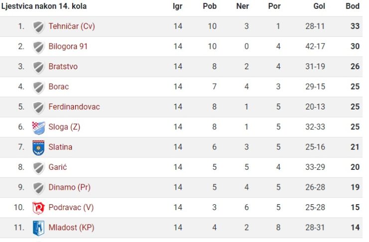Click the Sloga (Z) club crest
The width and height of the screenshot is (369, 242).
click(39, 128)
